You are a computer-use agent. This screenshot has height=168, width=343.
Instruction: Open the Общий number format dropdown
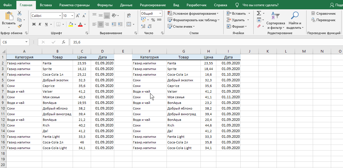click(x=160, y=13)
